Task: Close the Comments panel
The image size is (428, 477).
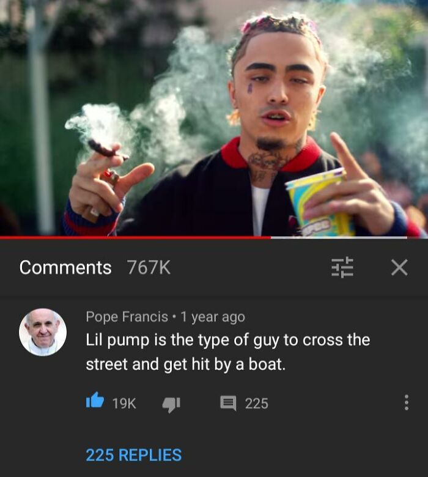Action: pyautogui.click(x=399, y=268)
